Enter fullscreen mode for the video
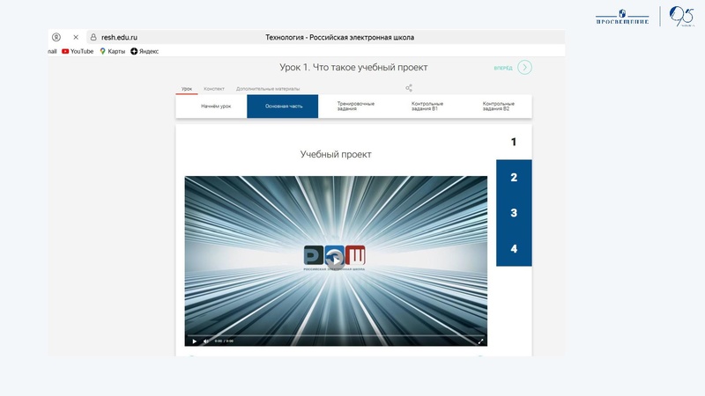705x396 pixels. pos(480,341)
